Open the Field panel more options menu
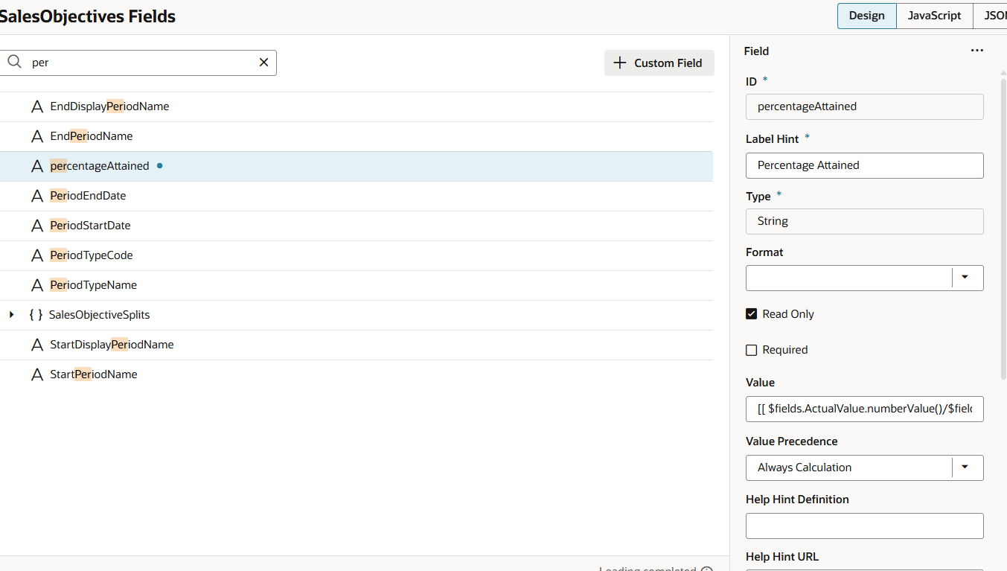 (x=977, y=51)
